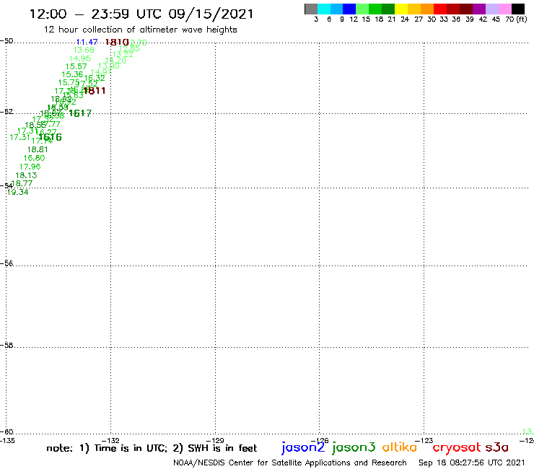Select the -58 latitude axis label
The width and height of the screenshot is (534, 469).
6,345
